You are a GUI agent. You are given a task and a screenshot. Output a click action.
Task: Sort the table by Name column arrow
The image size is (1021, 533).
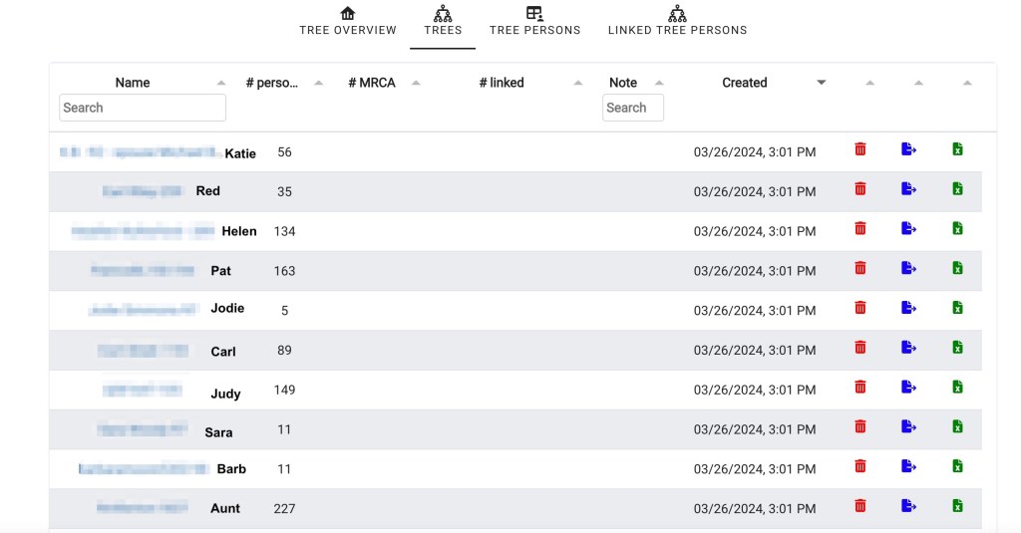coord(220,84)
